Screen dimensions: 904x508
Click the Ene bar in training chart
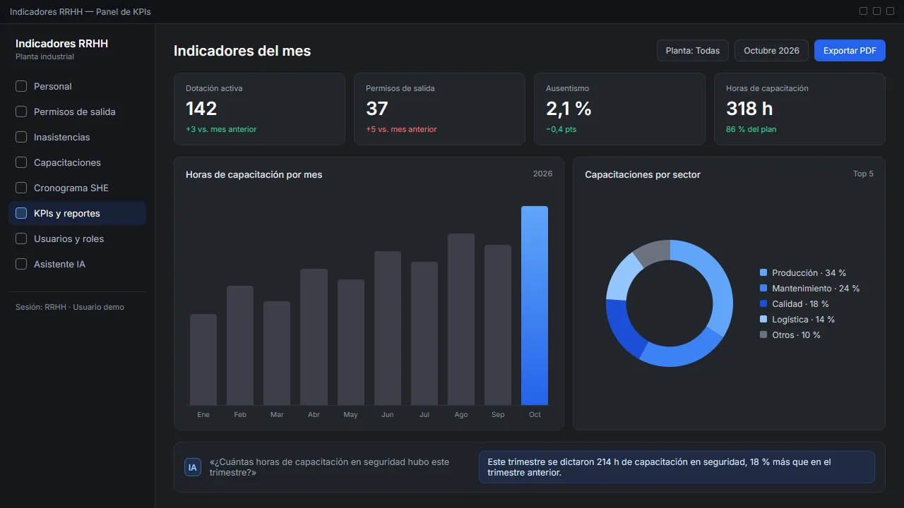203,359
